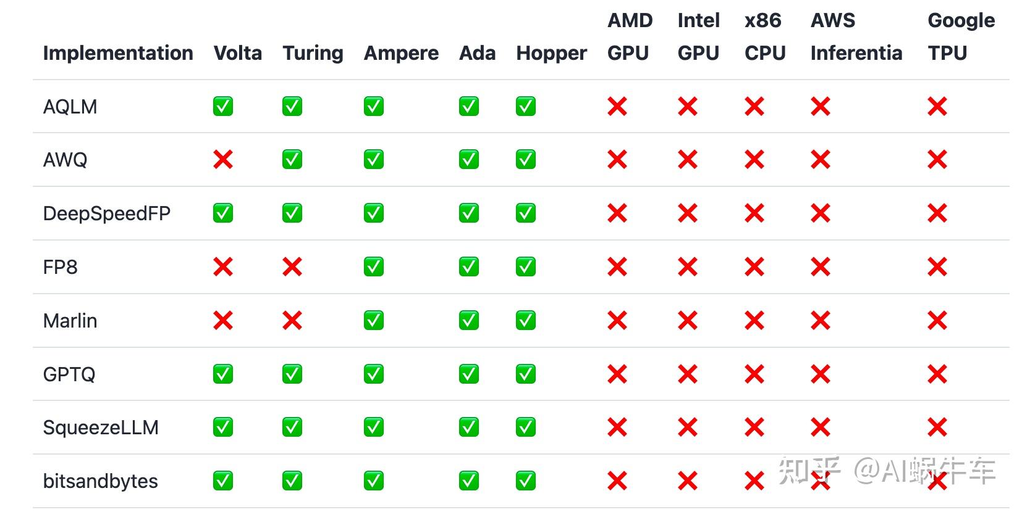
Task: Select the Hopper column header
Action: [x=551, y=53]
